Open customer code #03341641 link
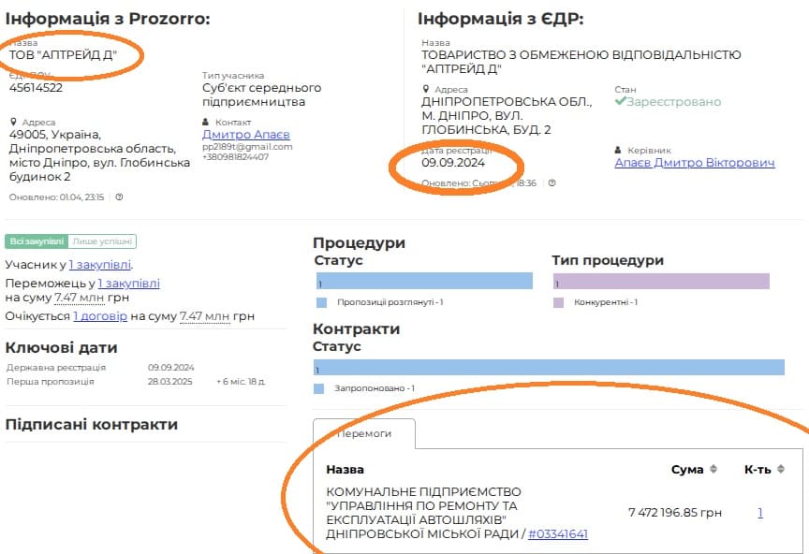This screenshot has width=809, height=554. [x=558, y=533]
